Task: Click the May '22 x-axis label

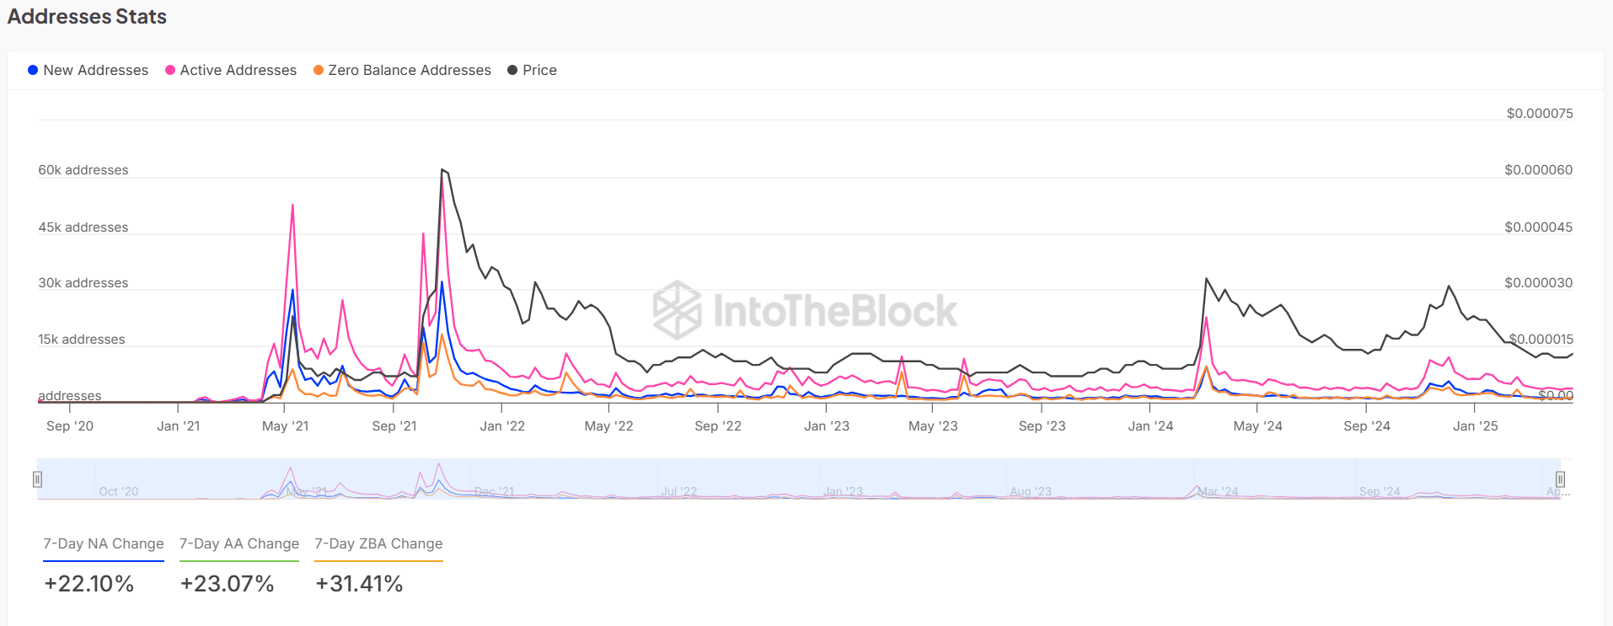Action: [608, 426]
